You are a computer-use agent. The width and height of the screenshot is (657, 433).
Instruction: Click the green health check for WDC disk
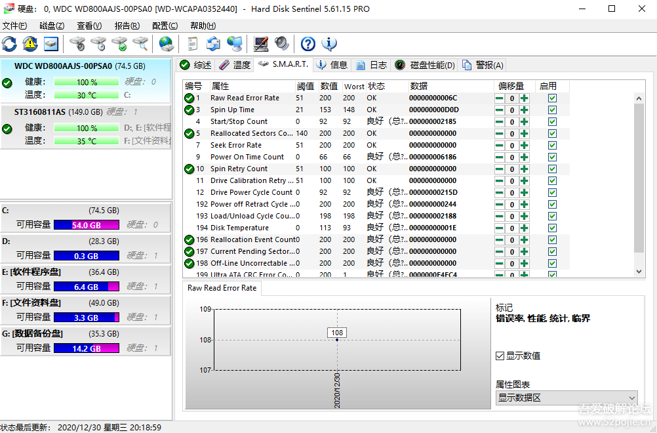7,83
